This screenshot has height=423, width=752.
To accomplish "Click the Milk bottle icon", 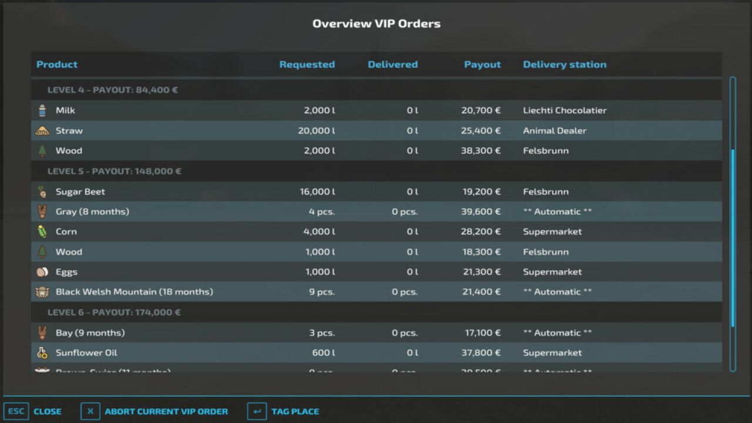I will [x=41, y=110].
